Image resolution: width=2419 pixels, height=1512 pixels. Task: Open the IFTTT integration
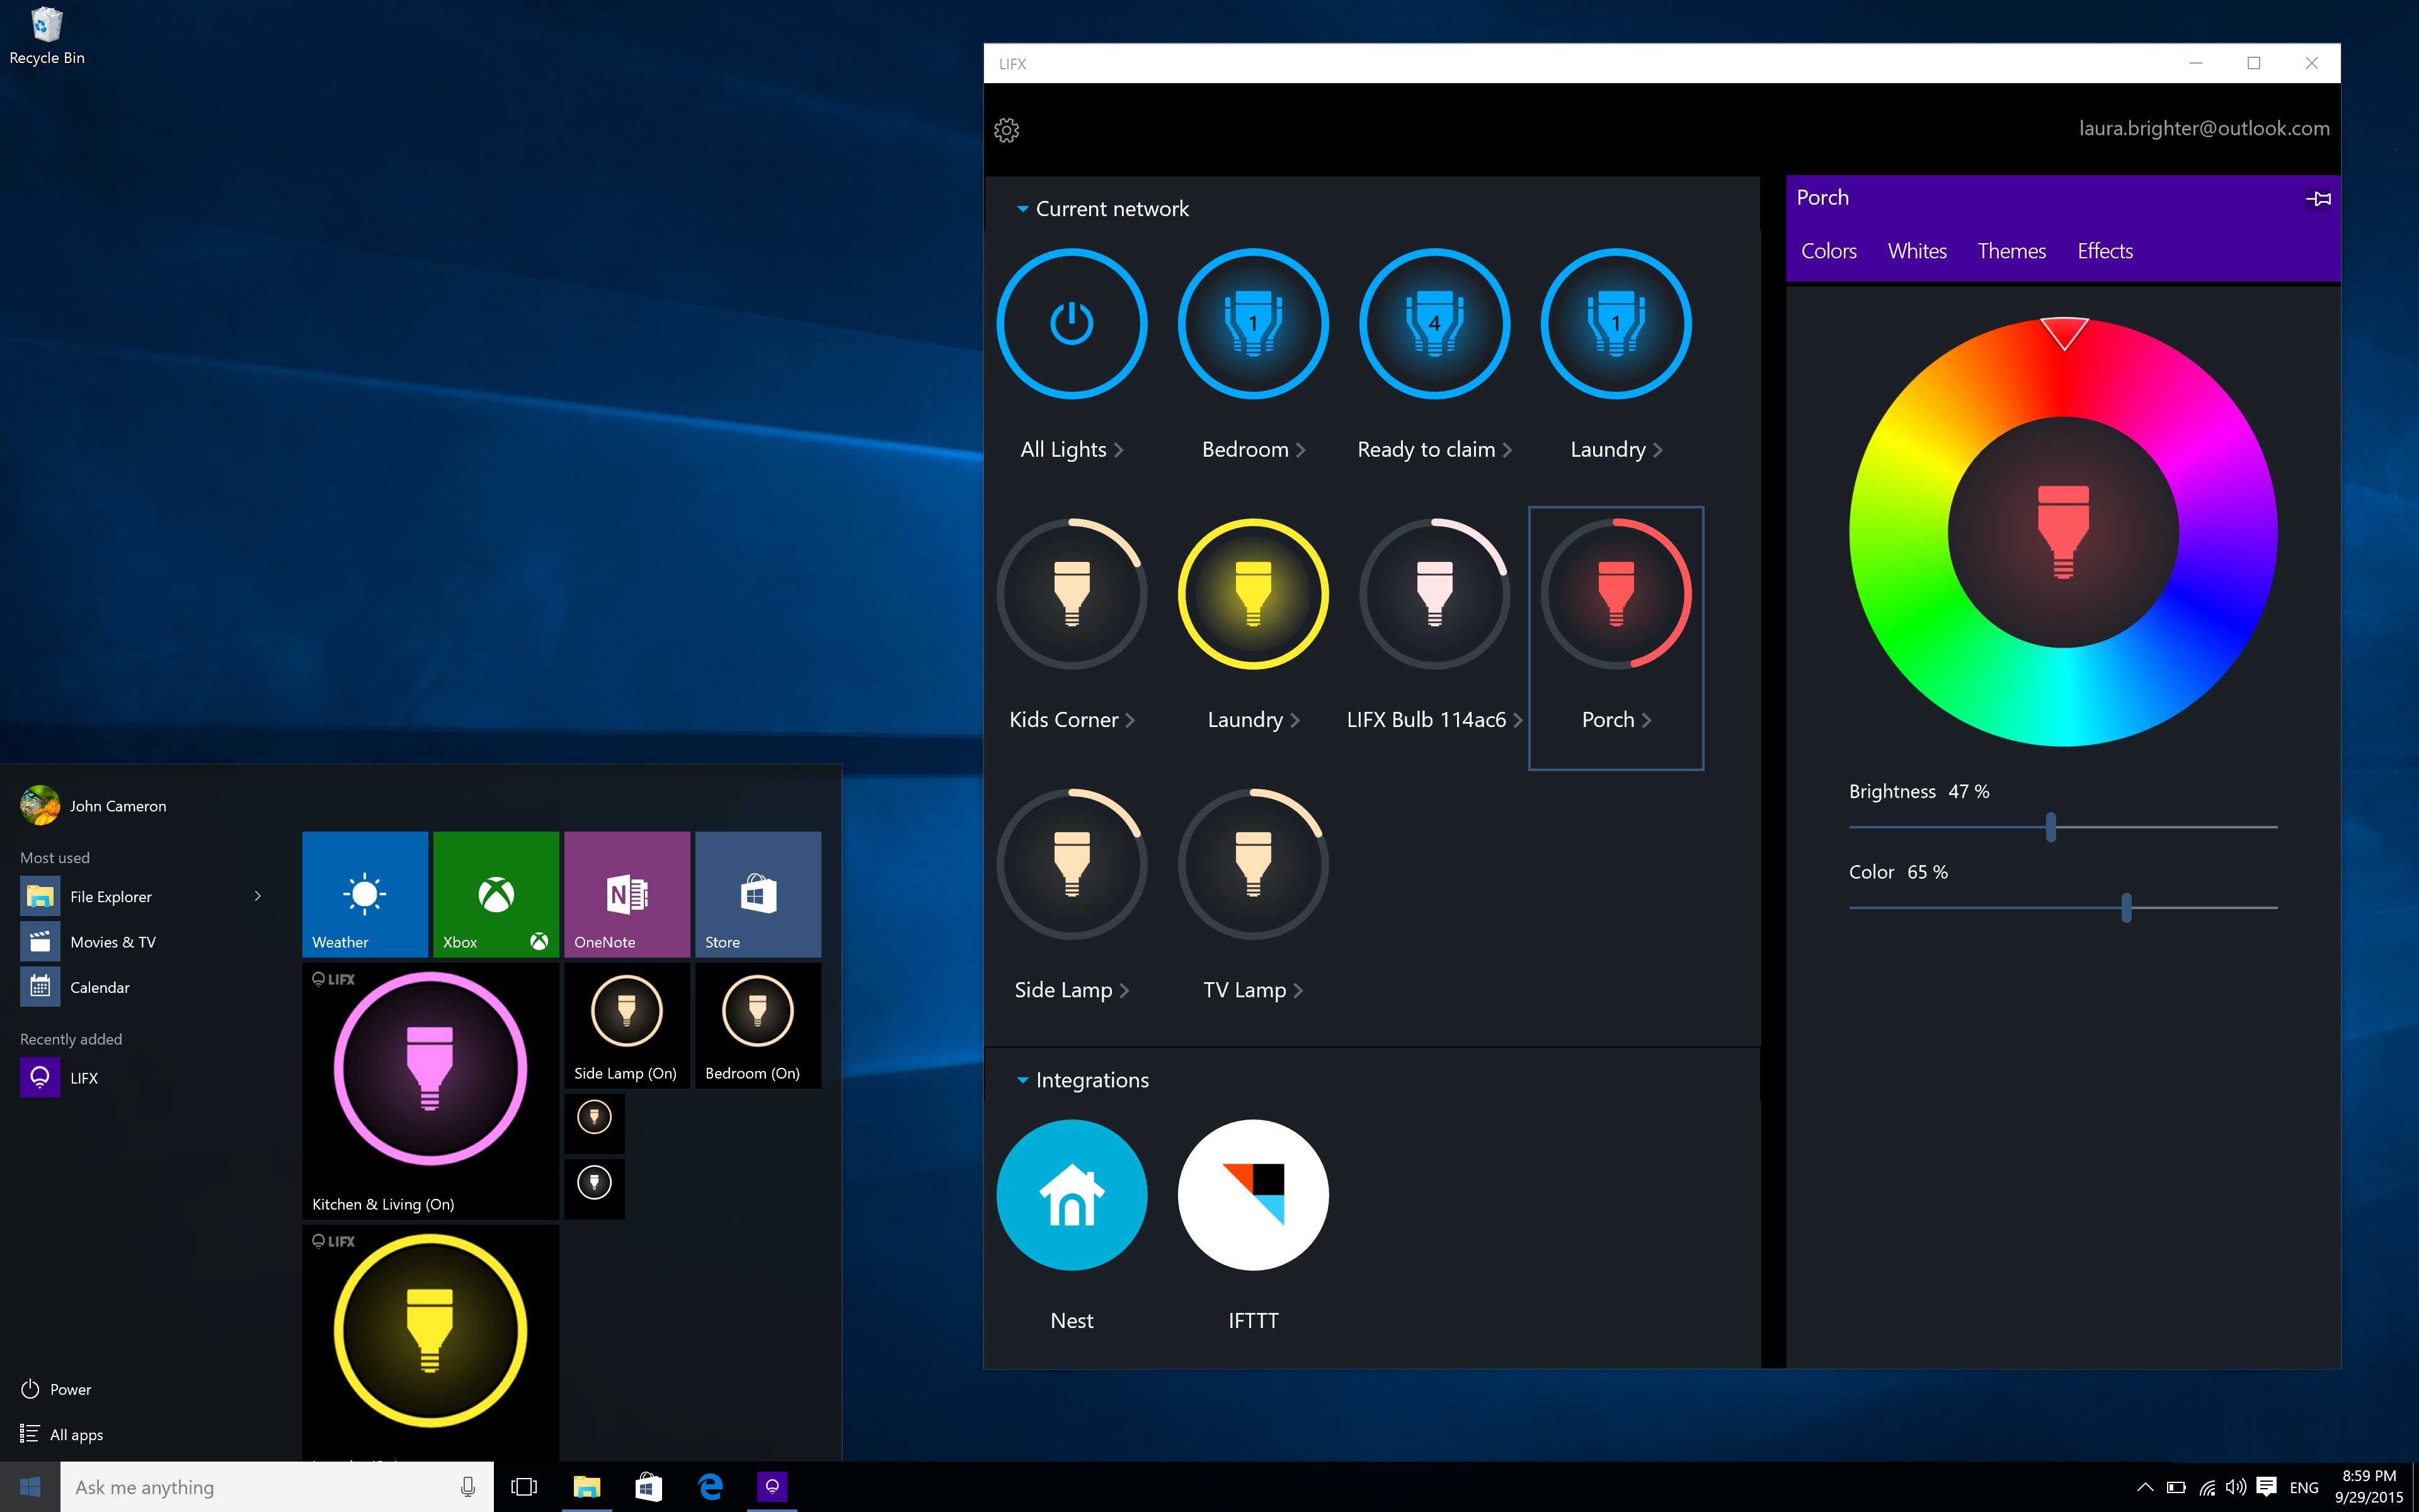[1252, 1196]
